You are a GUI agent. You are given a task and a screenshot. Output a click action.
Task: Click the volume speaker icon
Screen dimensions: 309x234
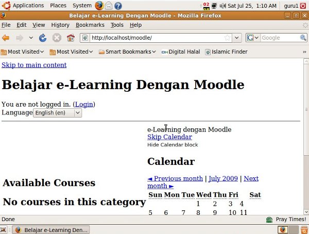[222, 6]
